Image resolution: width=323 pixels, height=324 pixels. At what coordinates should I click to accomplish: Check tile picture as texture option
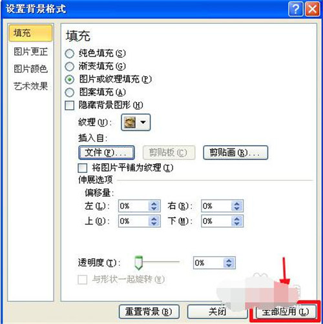[83, 168]
